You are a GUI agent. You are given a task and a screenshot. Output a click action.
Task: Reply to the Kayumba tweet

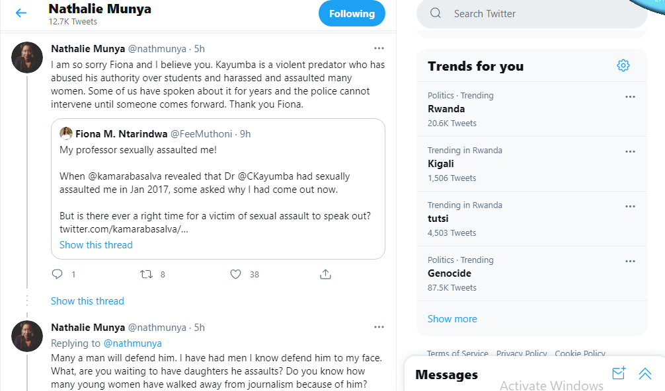(58, 274)
